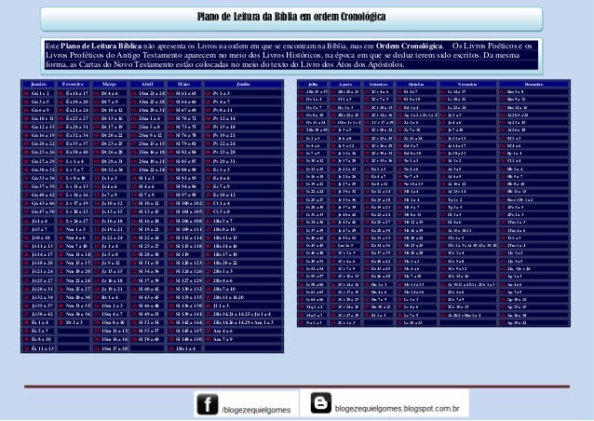Select the cell Sl 148 a 150
This screenshot has height=421, width=594.
185,339
